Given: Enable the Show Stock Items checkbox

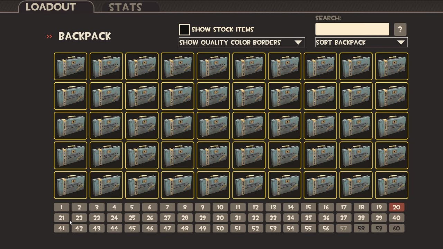Looking at the screenshot, I should [184, 29].
